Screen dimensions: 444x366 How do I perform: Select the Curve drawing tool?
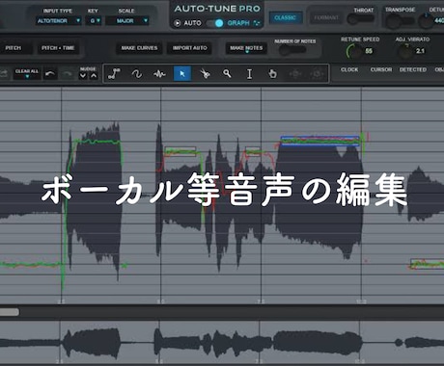[x=137, y=74]
